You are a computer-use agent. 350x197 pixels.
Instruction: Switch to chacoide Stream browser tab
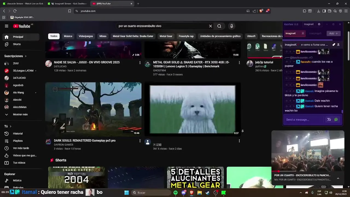click(x=23, y=4)
